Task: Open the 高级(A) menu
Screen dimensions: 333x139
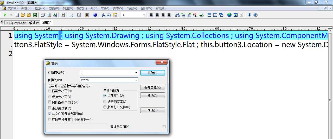Action: (x=132, y=8)
